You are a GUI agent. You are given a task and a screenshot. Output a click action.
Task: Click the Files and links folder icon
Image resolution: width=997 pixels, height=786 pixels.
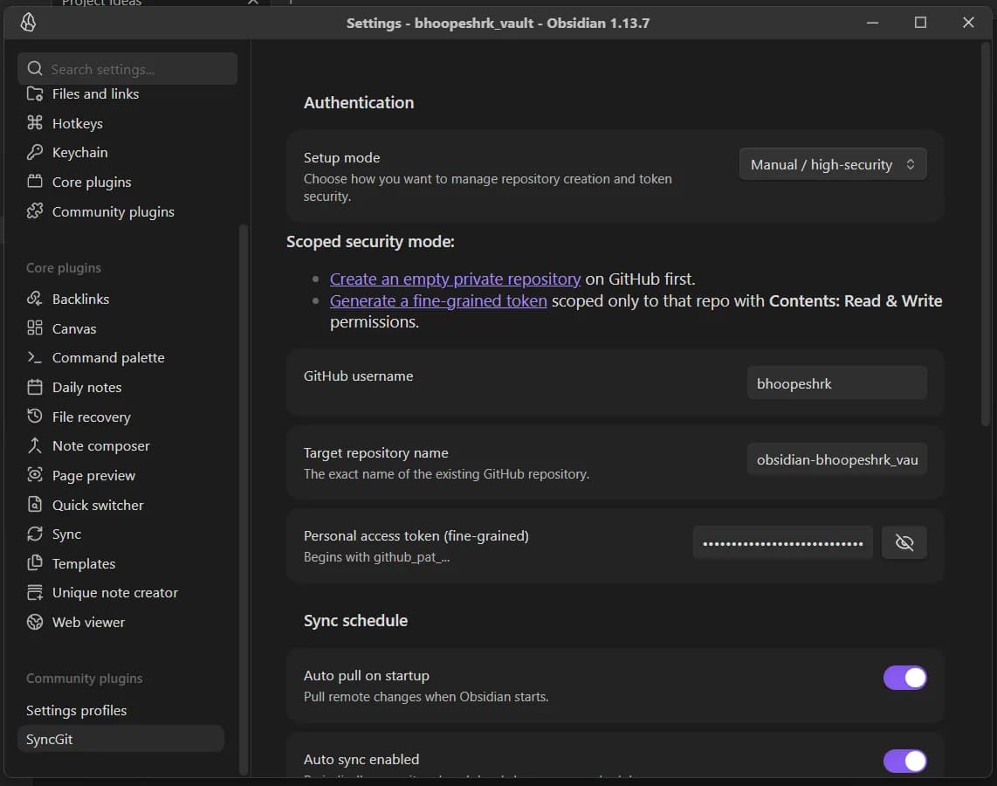(x=35, y=94)
